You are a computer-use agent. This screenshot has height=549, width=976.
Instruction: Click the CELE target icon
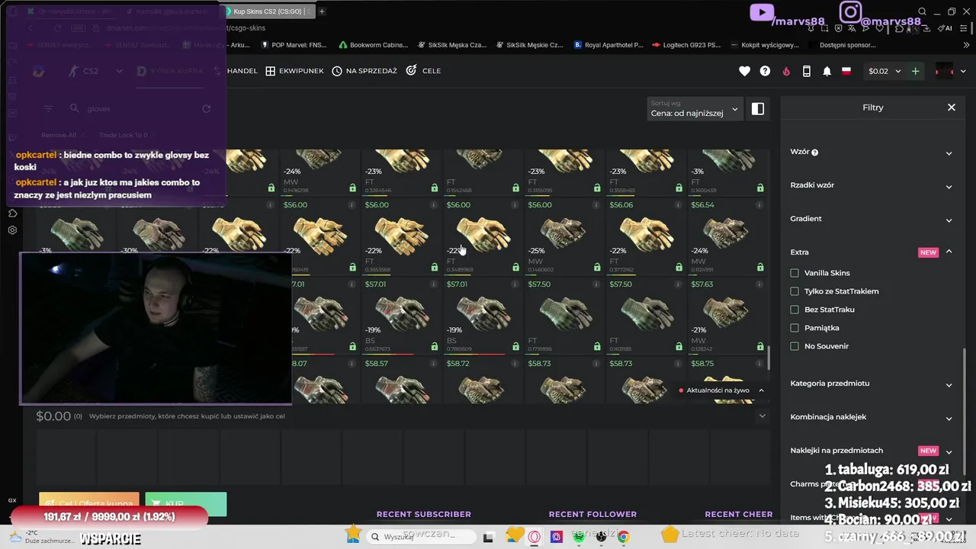[412, 70]
